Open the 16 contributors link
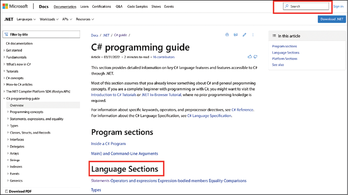The width and height of the screenshot is (348, 195). point(164,57)
